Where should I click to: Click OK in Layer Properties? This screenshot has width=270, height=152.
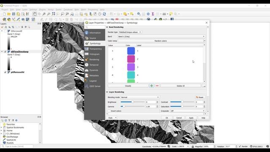(167, 118)
